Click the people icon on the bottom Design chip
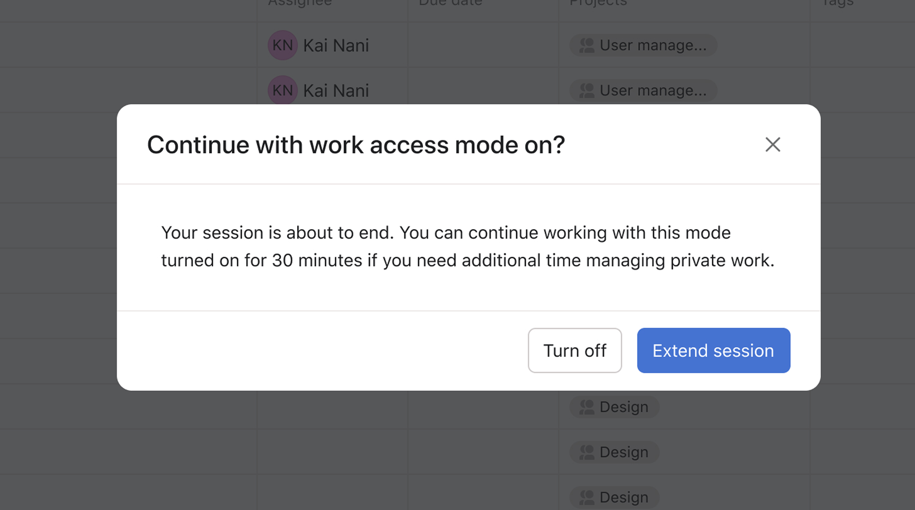This screenshot has height=510, width=915. point(587,497)
